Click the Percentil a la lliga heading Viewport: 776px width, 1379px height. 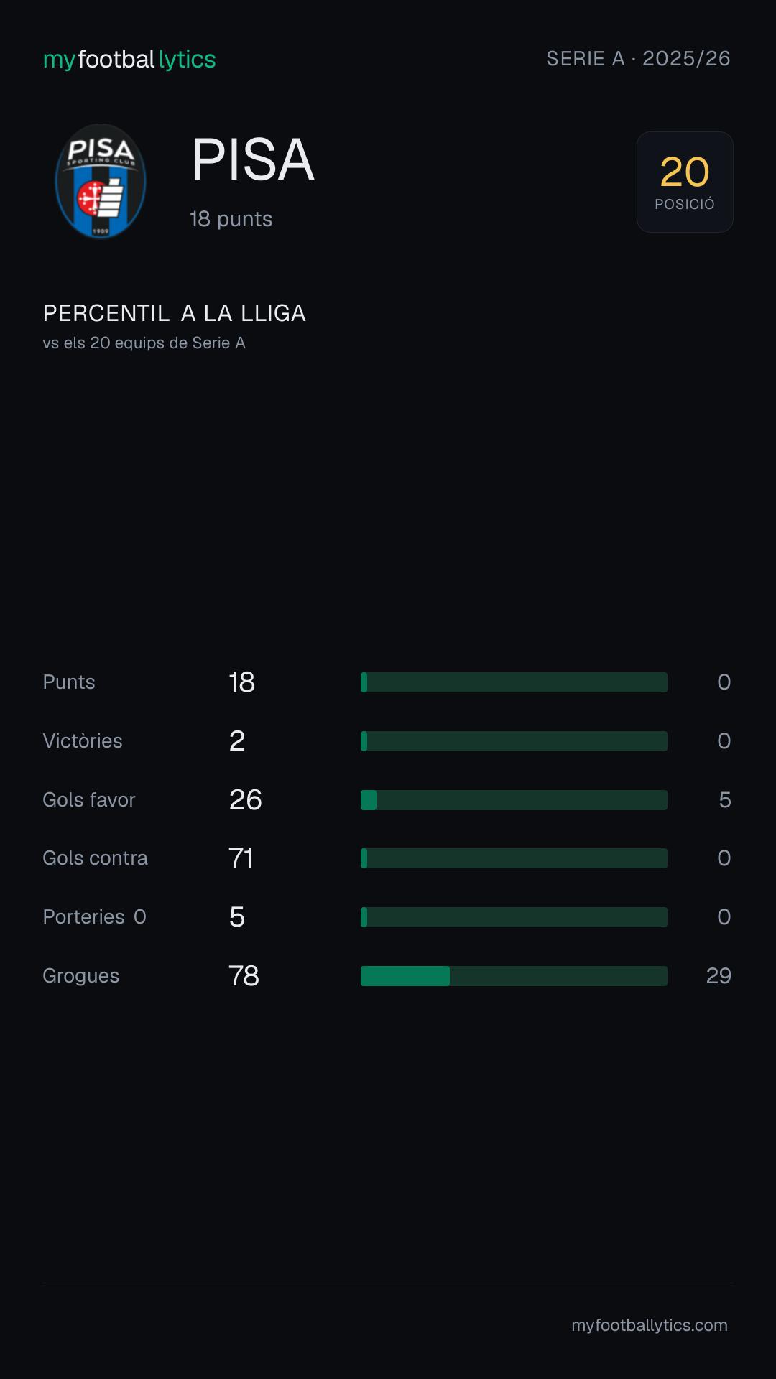tap(175, 313)
